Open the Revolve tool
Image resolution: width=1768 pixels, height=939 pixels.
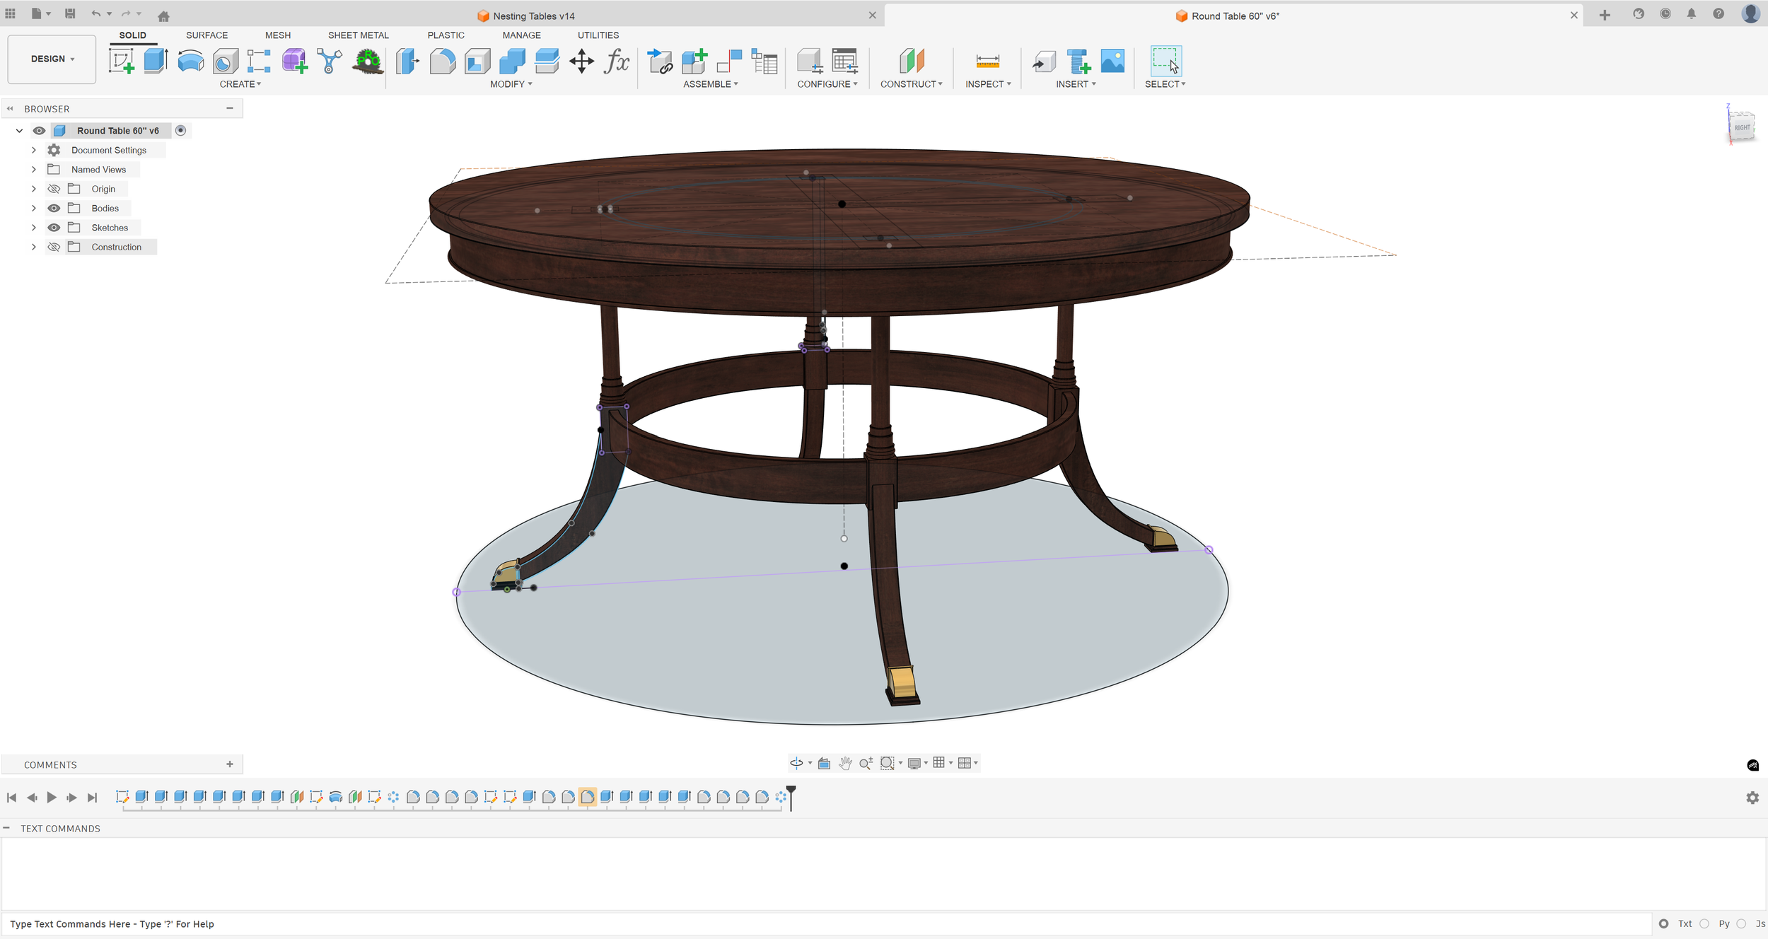(x=190, y=61)
